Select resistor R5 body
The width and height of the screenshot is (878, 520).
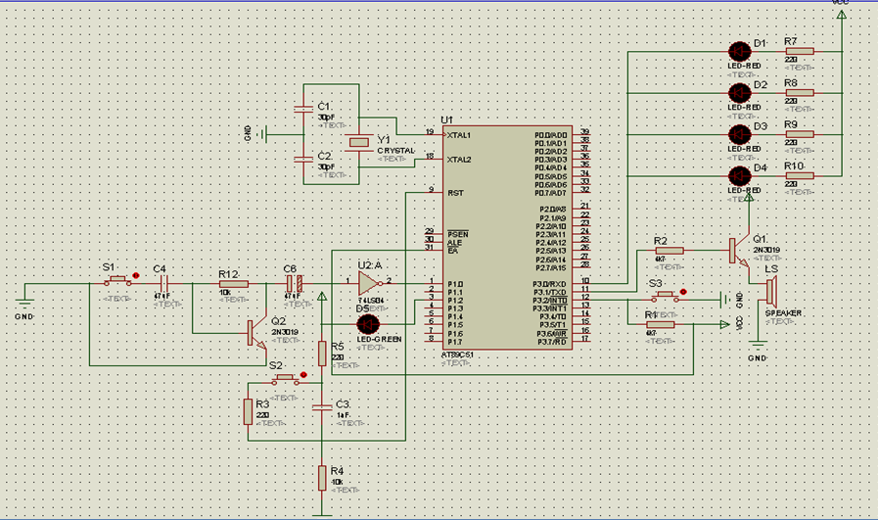[322, 354]
